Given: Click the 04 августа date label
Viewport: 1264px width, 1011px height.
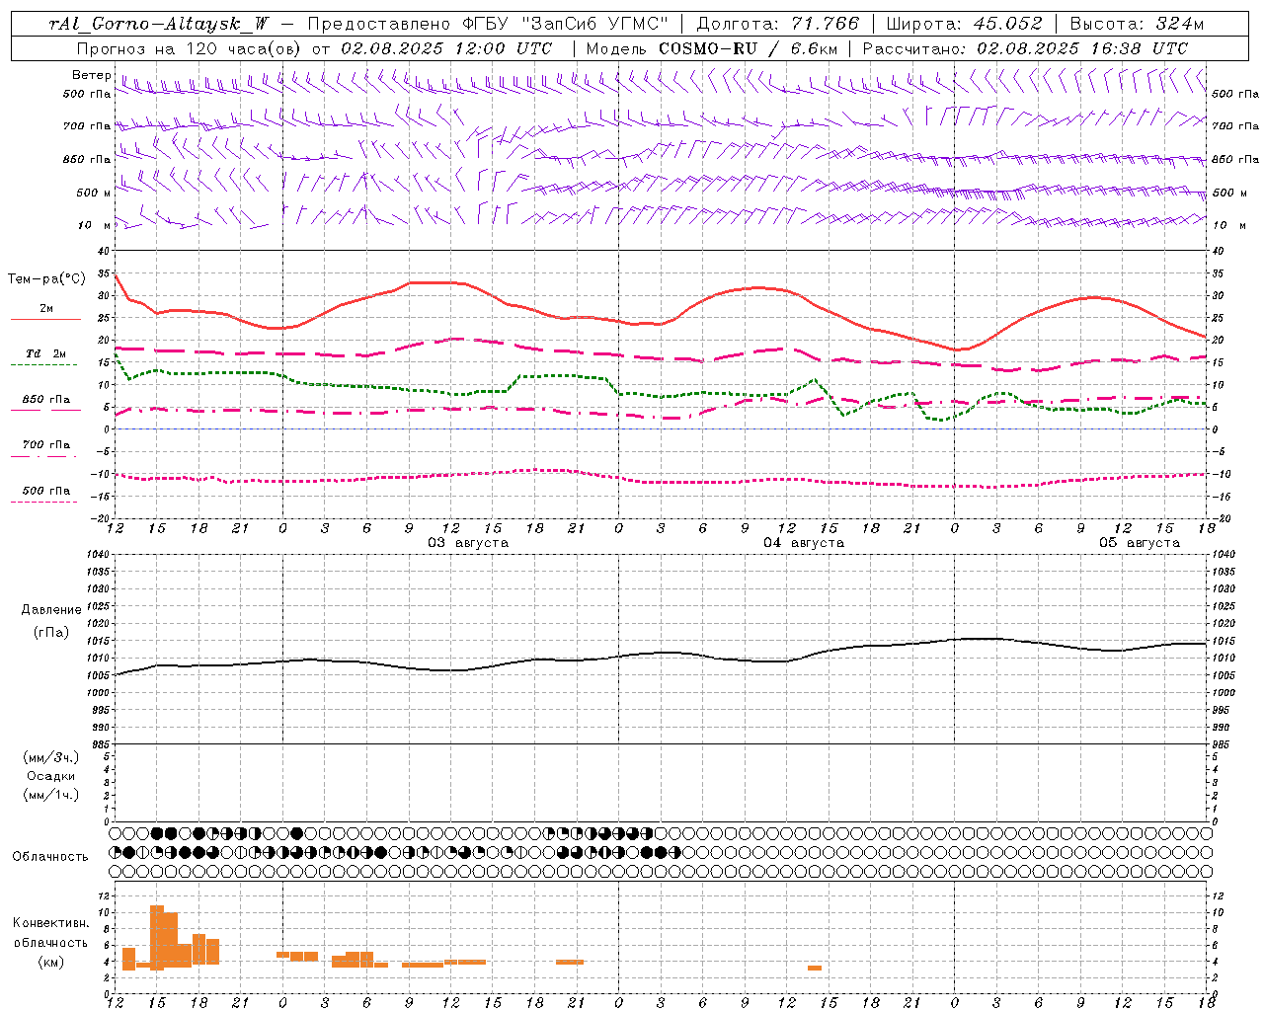Looking at the screenshot, I should (x=804, y=543).
